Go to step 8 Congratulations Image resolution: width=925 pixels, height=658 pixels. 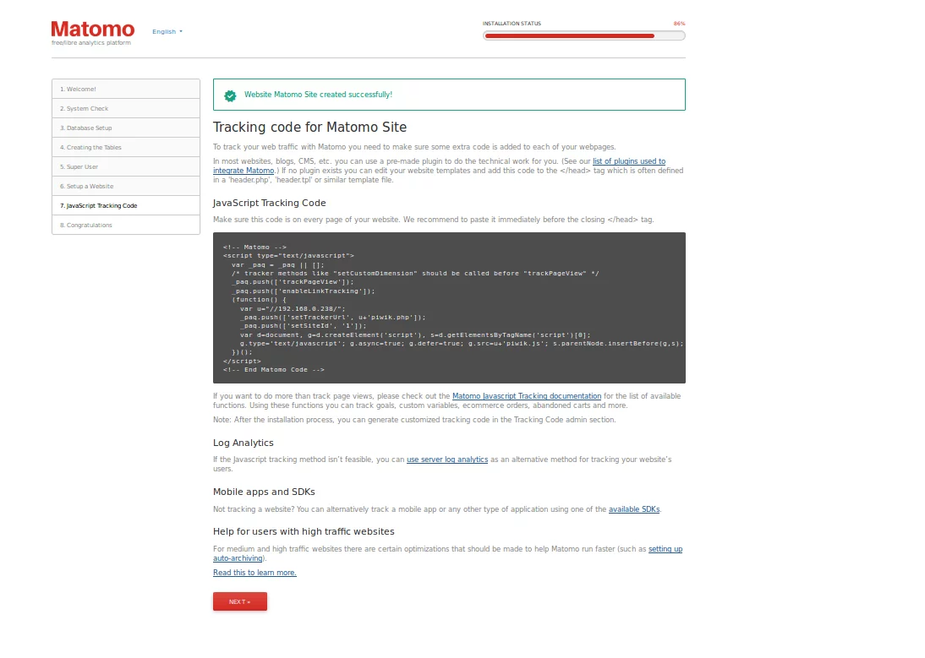click(x=126, y=225)
